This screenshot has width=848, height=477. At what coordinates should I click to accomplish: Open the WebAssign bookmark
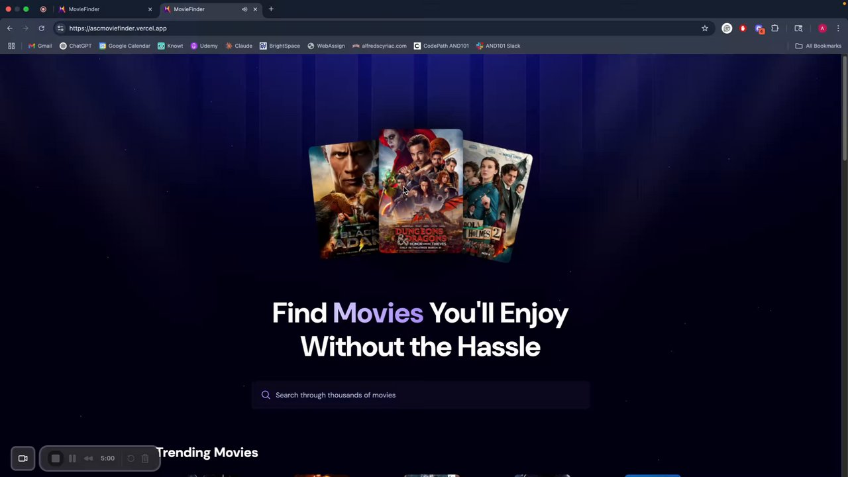point(326,46)
